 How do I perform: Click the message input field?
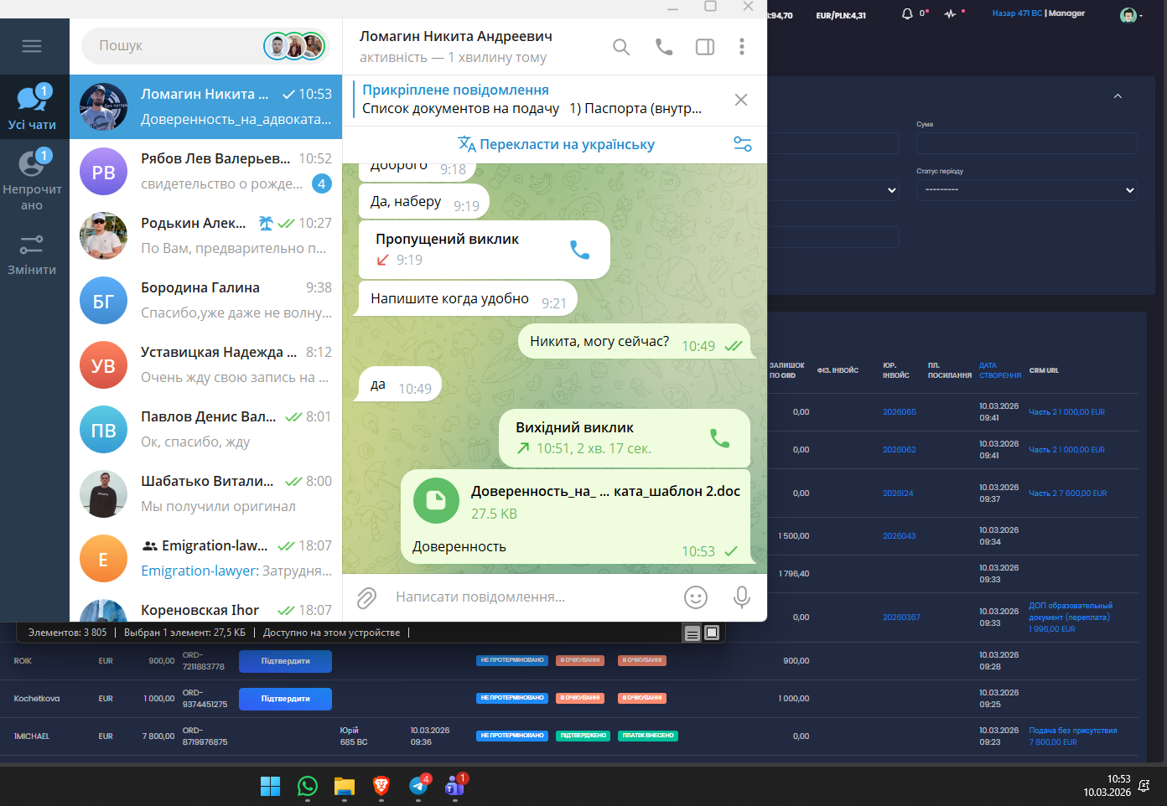coord(532,597)
